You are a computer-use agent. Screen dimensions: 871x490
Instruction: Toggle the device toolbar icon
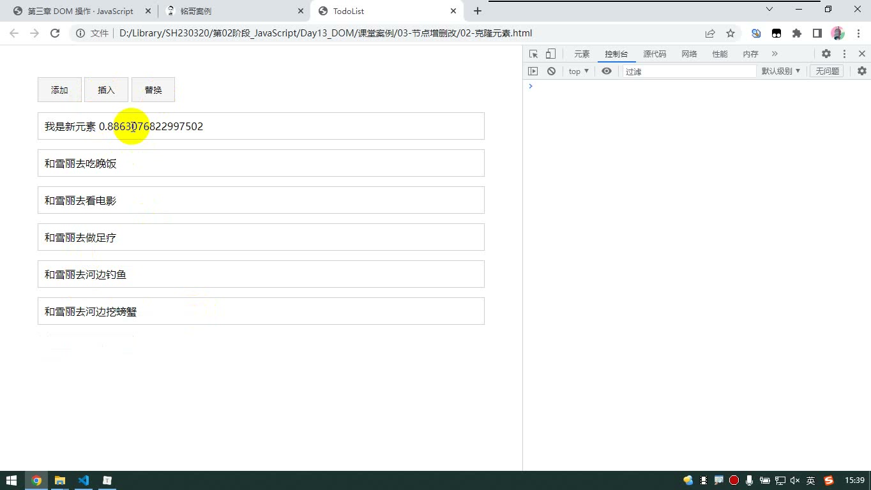pos(550,54)
